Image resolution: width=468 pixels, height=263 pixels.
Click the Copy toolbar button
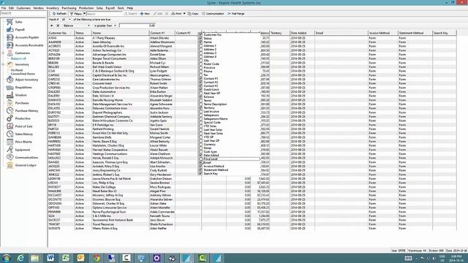pos(193,14)
